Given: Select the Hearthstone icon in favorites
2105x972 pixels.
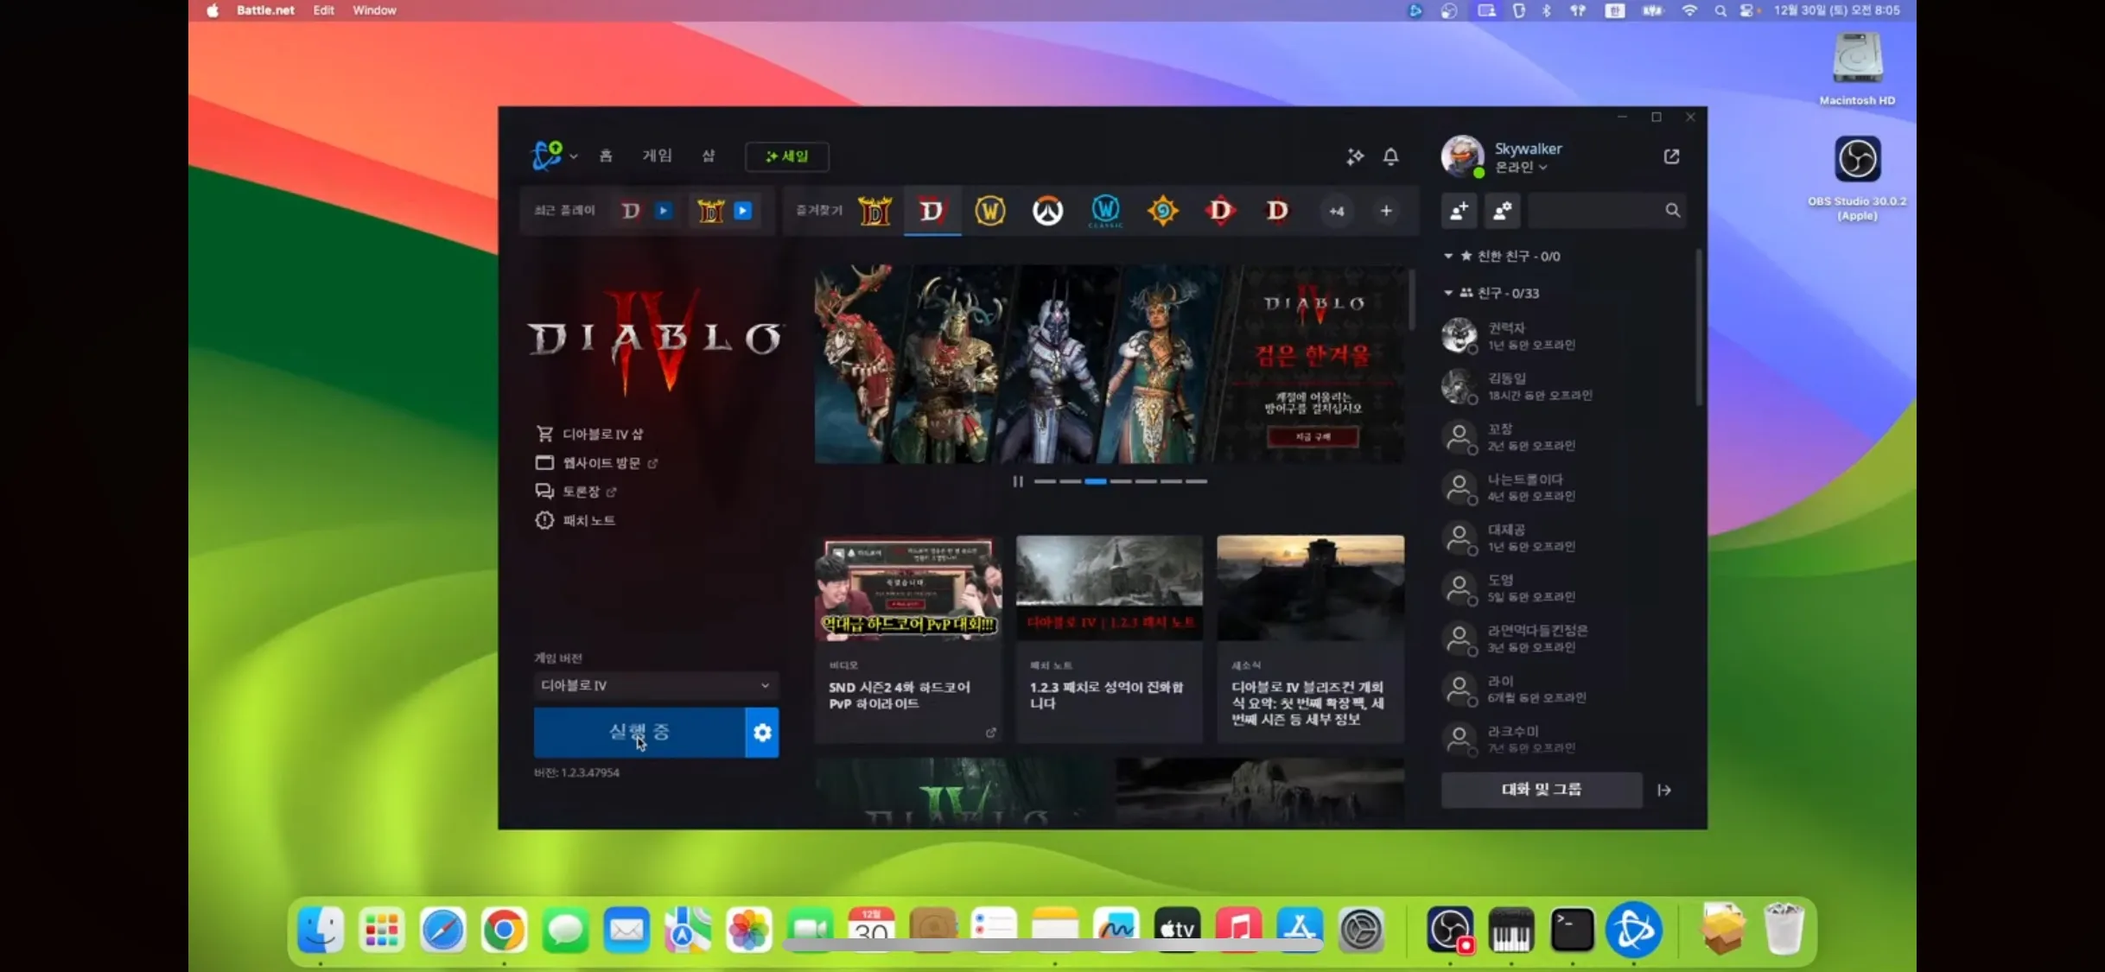Looking at the screenshot, I should 1162,211.
